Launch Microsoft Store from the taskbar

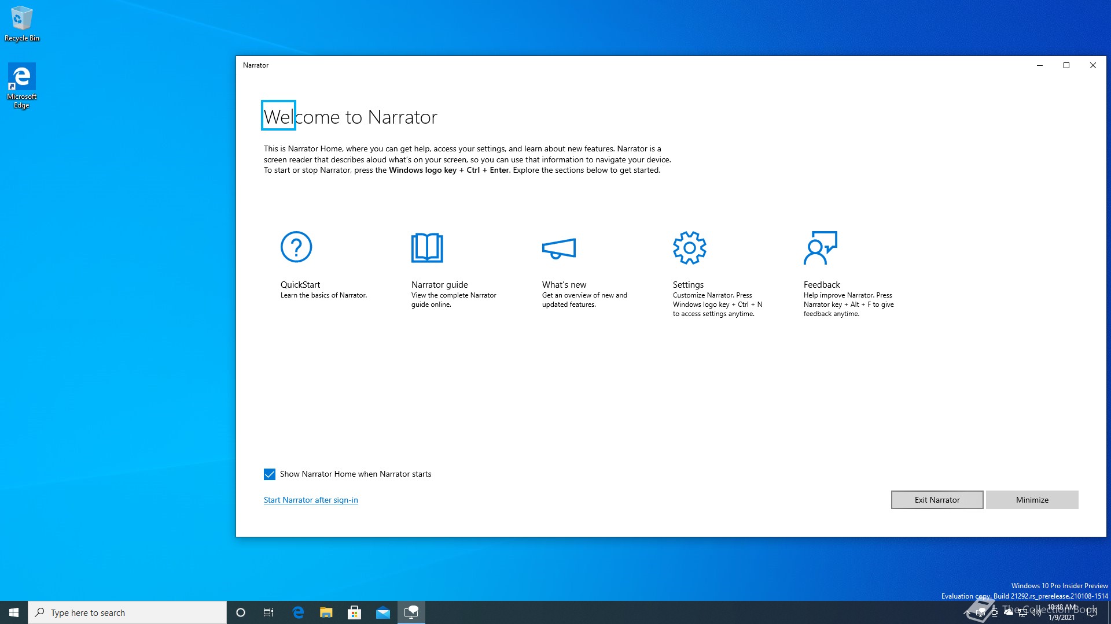(354, 612)
